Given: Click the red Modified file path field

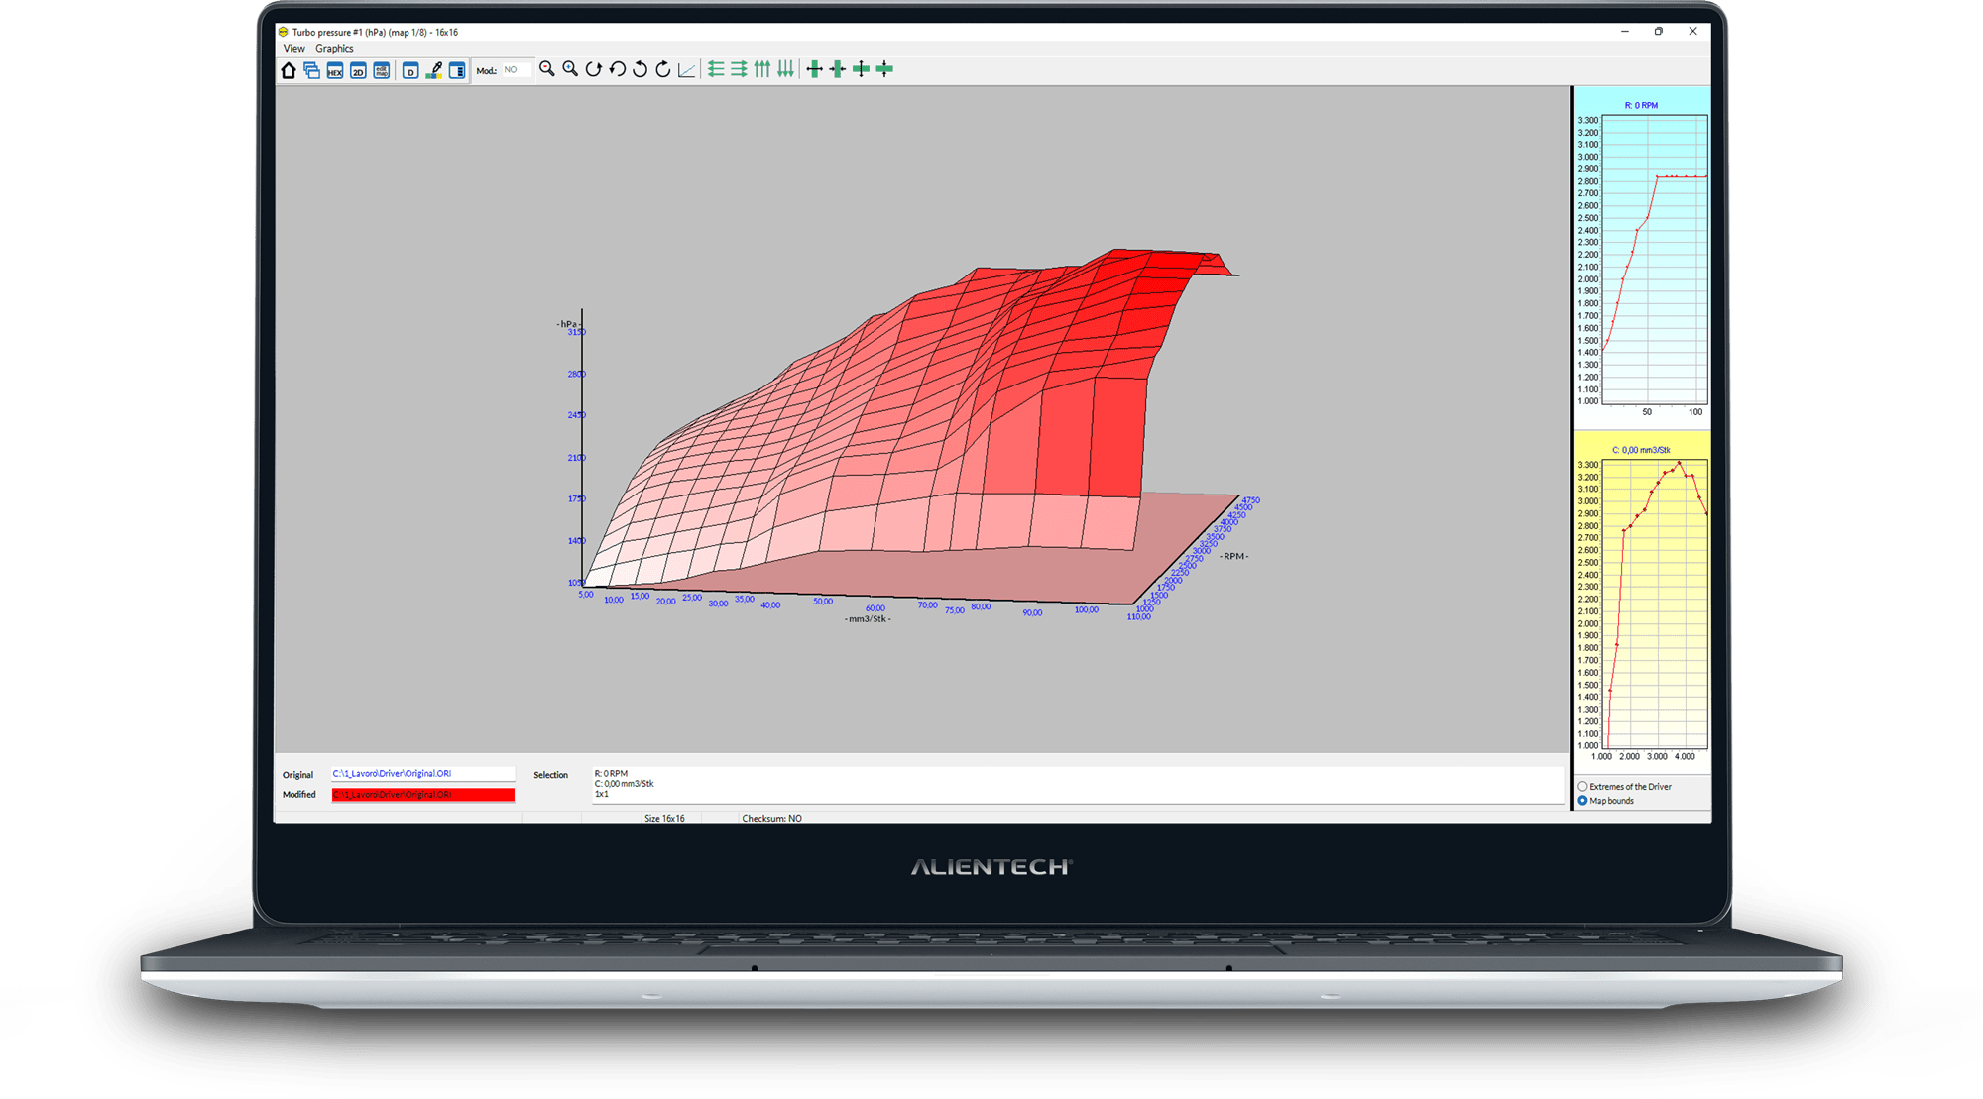Looking at the screenshot, I should coord(422,795).
